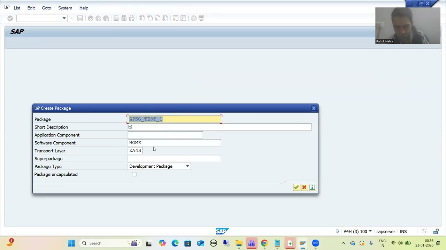Screen dimensions: 446x250
Task: Open the Package Type dropdown
Action: tap(187, 166)
